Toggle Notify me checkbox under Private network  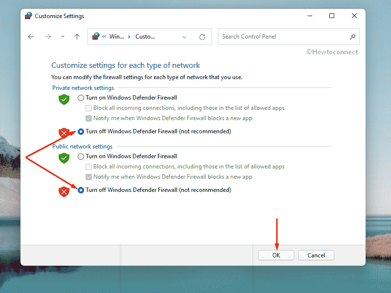click(88, 118)
